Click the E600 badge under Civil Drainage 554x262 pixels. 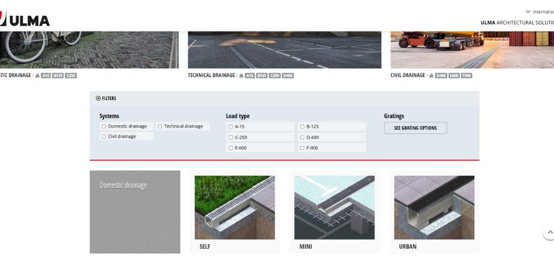click(454, 76)
